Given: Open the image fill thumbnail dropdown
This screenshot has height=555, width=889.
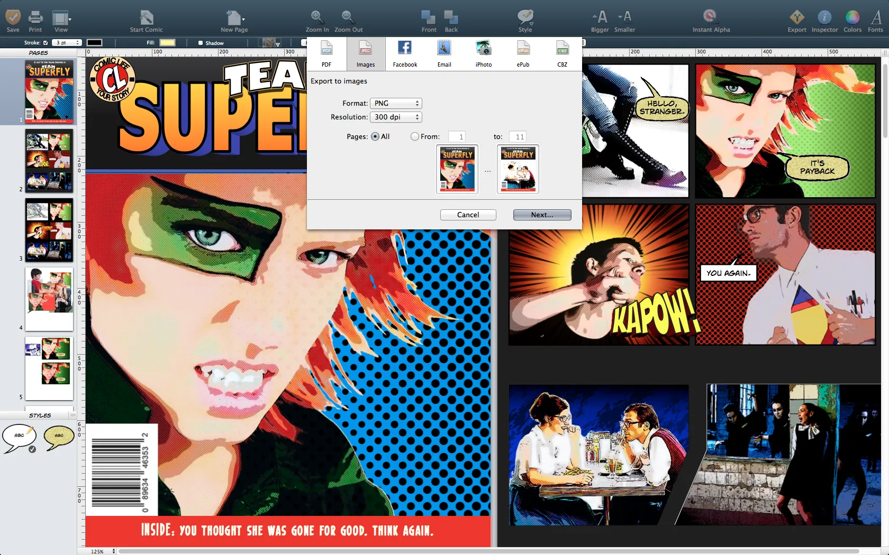Looking at the screenshot, I should pos(271,43).
